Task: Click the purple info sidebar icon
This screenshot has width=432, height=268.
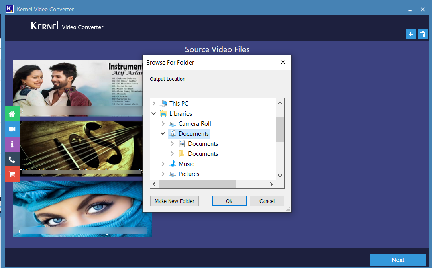Action: tap(12, 144)
